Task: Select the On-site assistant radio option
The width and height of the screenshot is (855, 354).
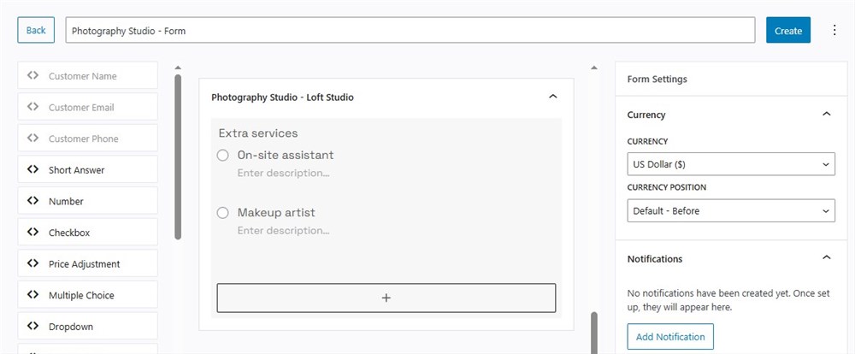Action: 223,156
